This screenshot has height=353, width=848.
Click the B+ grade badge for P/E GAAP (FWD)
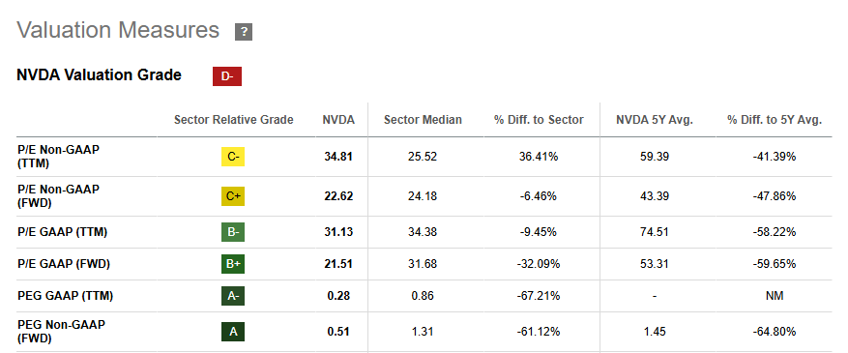pos(233,264)
